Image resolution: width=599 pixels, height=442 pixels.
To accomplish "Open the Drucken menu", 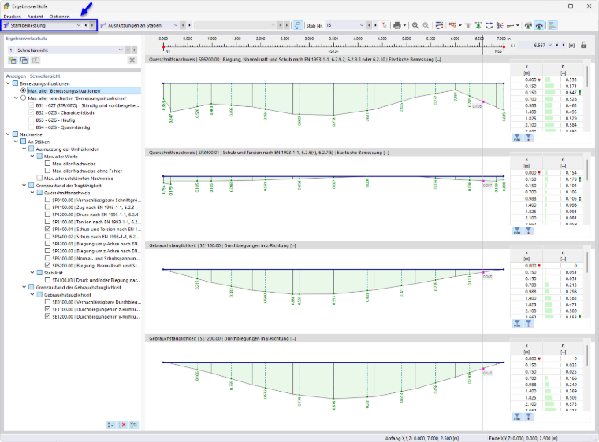I will pyautogui.click(x=13, y=17).
